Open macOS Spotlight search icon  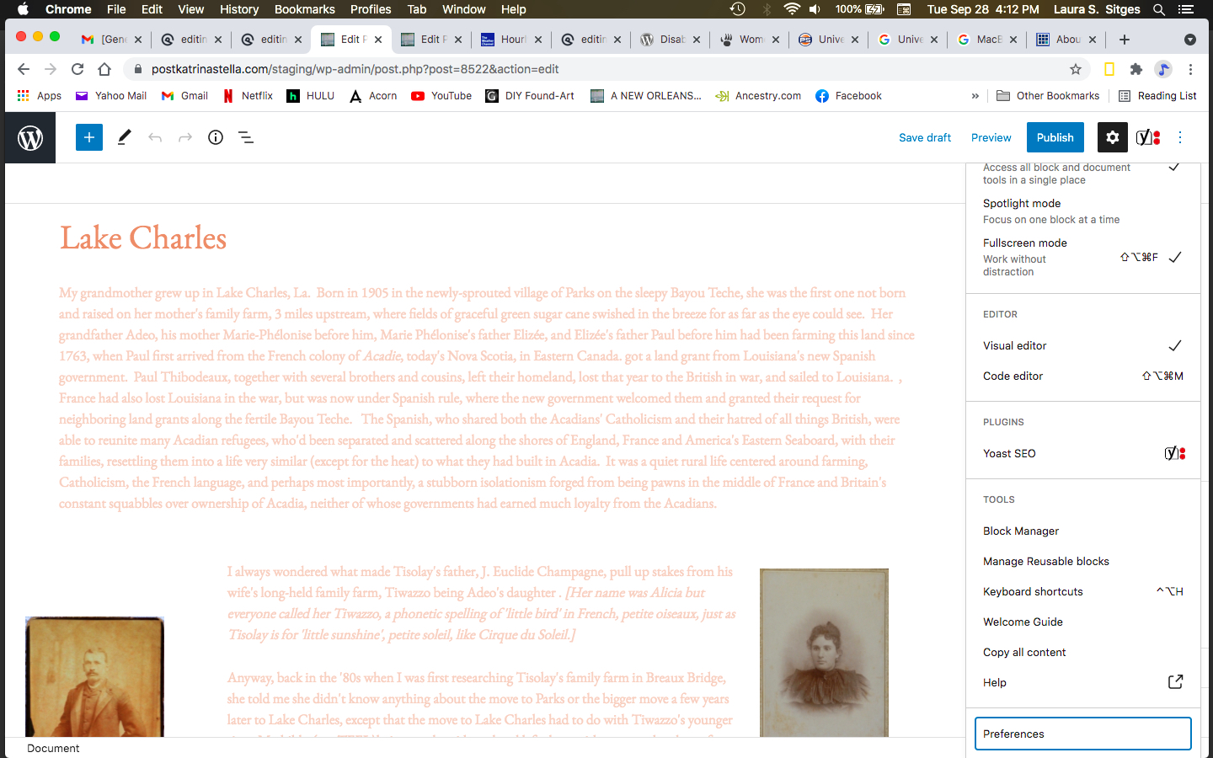click(x=1159, y=9)
